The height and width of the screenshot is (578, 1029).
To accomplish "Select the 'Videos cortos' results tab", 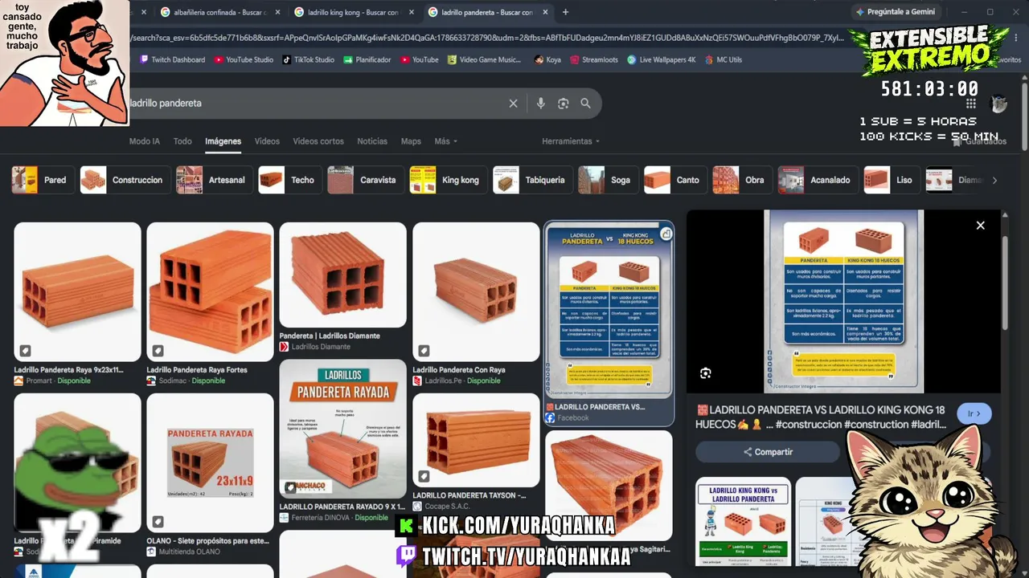I will coord(318,141).
